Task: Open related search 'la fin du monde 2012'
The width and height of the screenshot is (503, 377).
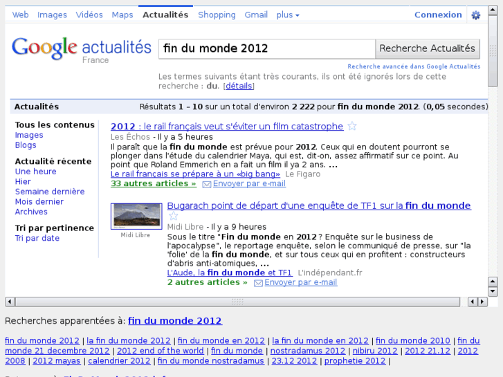Action: (x=128, y=341)
